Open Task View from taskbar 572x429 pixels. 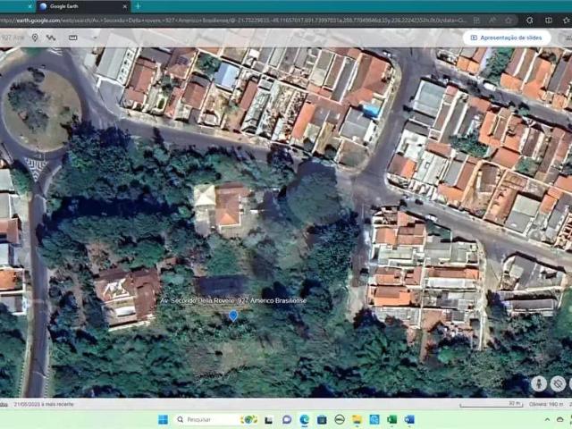269,420
